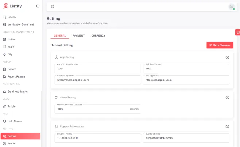Click Support Information headset icon
240x147 pixels.
pos(57,127)
